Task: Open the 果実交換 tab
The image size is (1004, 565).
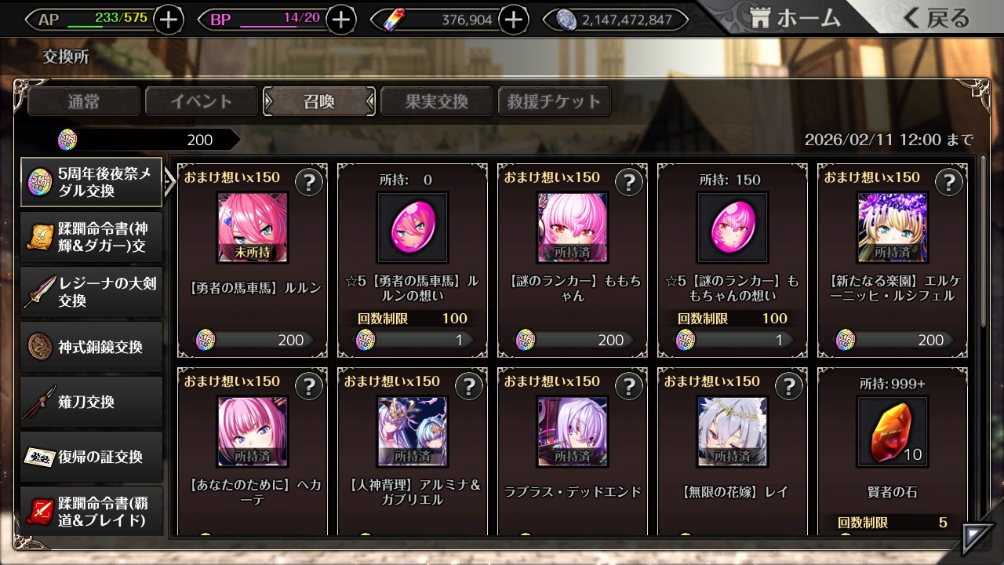Action: click(x=437, y=101)
